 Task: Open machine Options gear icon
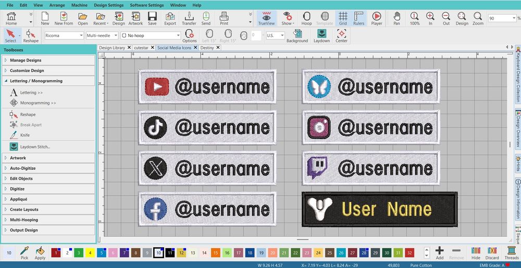click(190, 36)
